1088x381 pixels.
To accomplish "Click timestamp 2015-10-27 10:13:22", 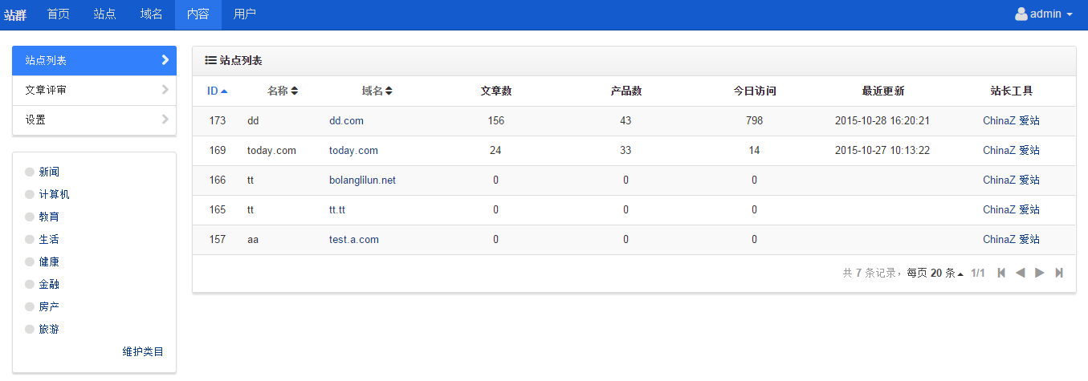I will (x=882, y=150).
